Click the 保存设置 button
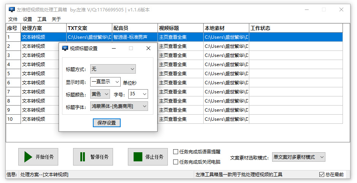This screenshot has width=357, height=183. tap(107, 123)
